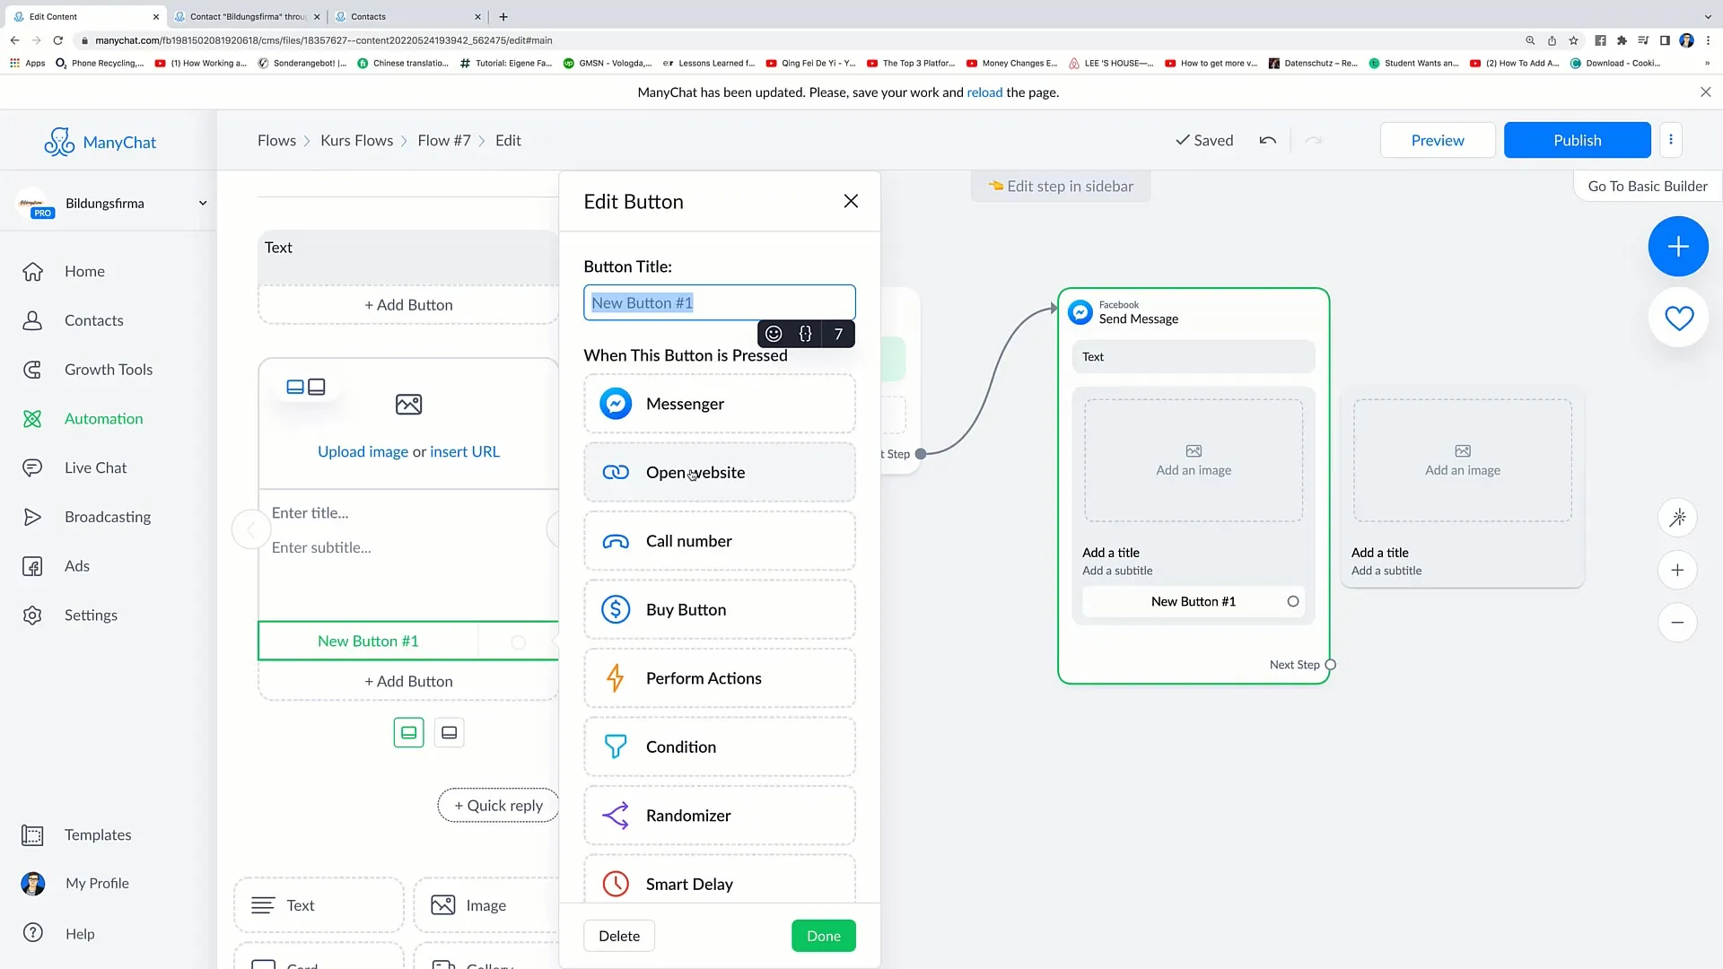The width and height of the screenshot is (1723, 969).
Task: Click the Button Title input field
Action: (719, 302)
